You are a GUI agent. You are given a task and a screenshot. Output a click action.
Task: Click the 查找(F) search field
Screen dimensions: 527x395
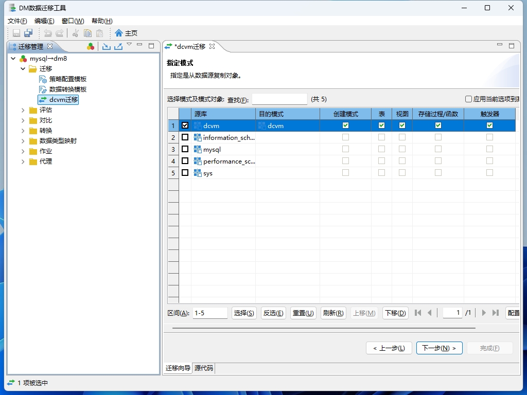[279, 99]
